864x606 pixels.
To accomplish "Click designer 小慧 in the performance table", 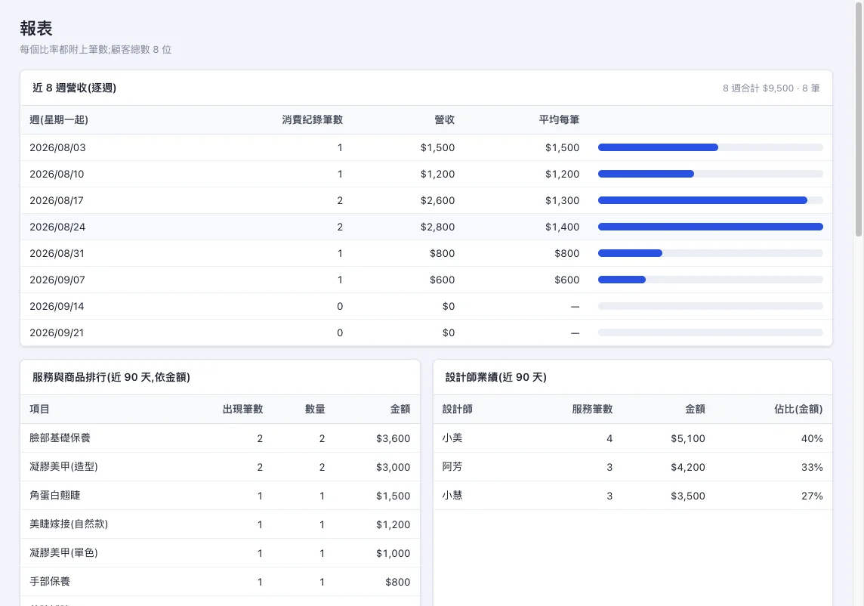I will [x=452, y=495].
